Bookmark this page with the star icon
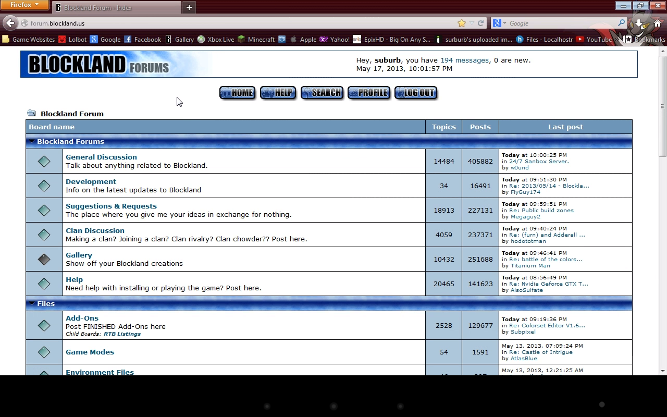The height and width of the screenshot is (417, 667). click(462, 23)
